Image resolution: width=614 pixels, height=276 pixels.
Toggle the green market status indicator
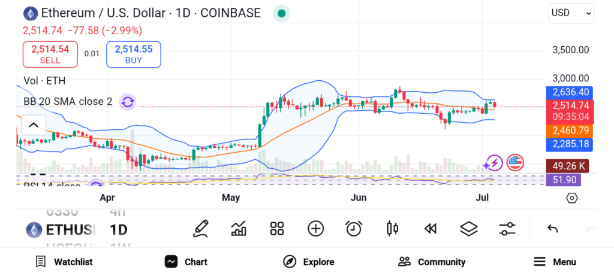281,13
